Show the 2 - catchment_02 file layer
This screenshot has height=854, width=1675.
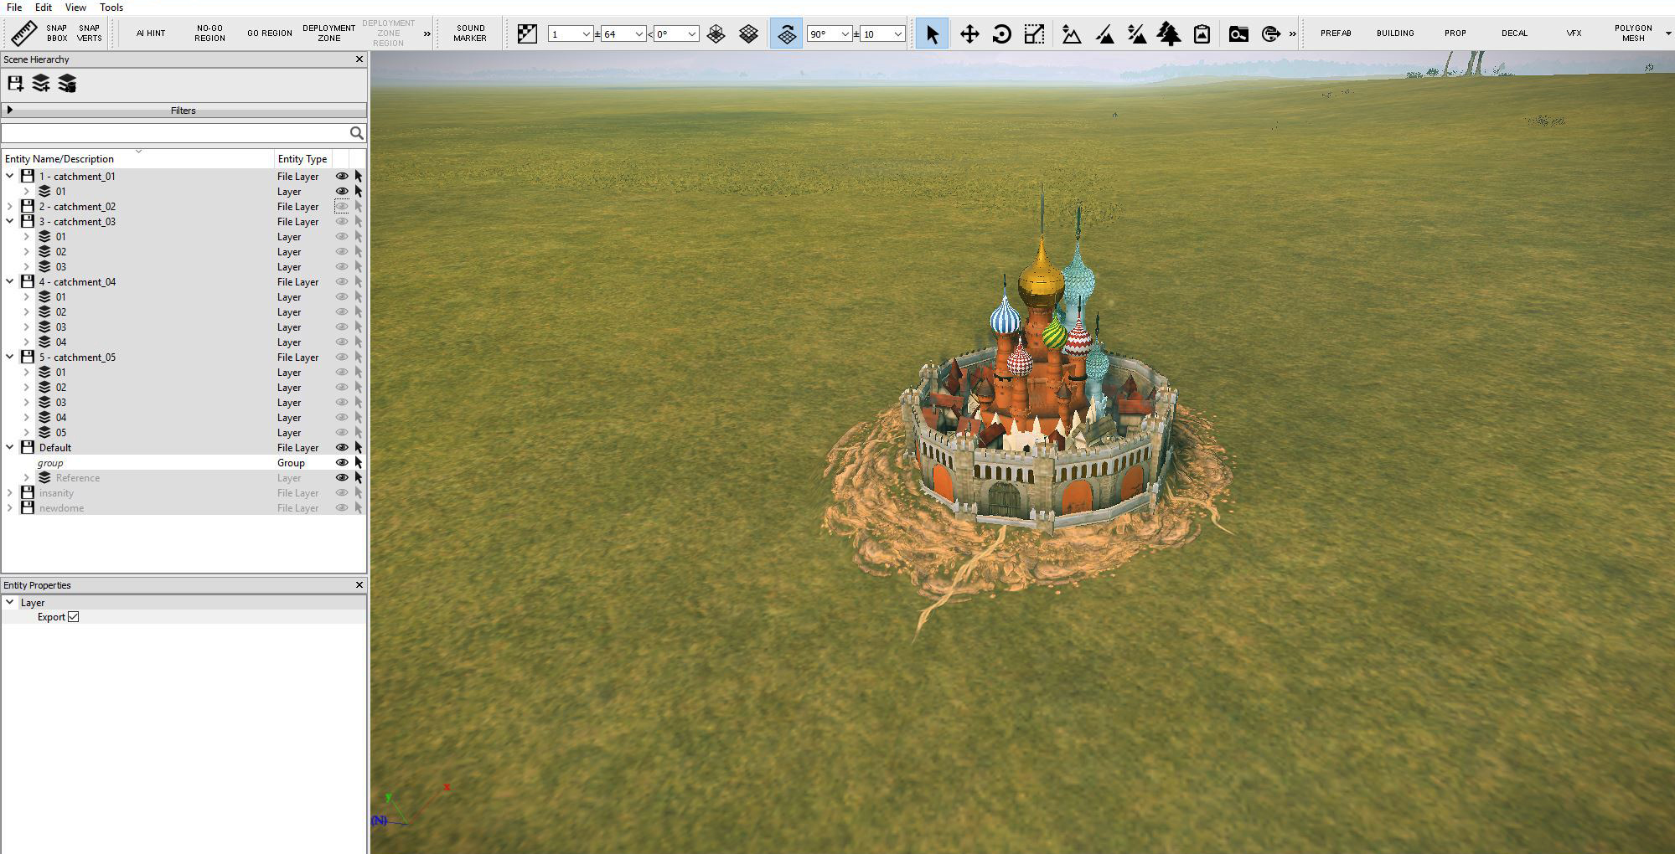coord(342,207)
